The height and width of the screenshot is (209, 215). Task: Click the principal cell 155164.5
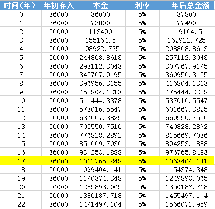(101, 40)
